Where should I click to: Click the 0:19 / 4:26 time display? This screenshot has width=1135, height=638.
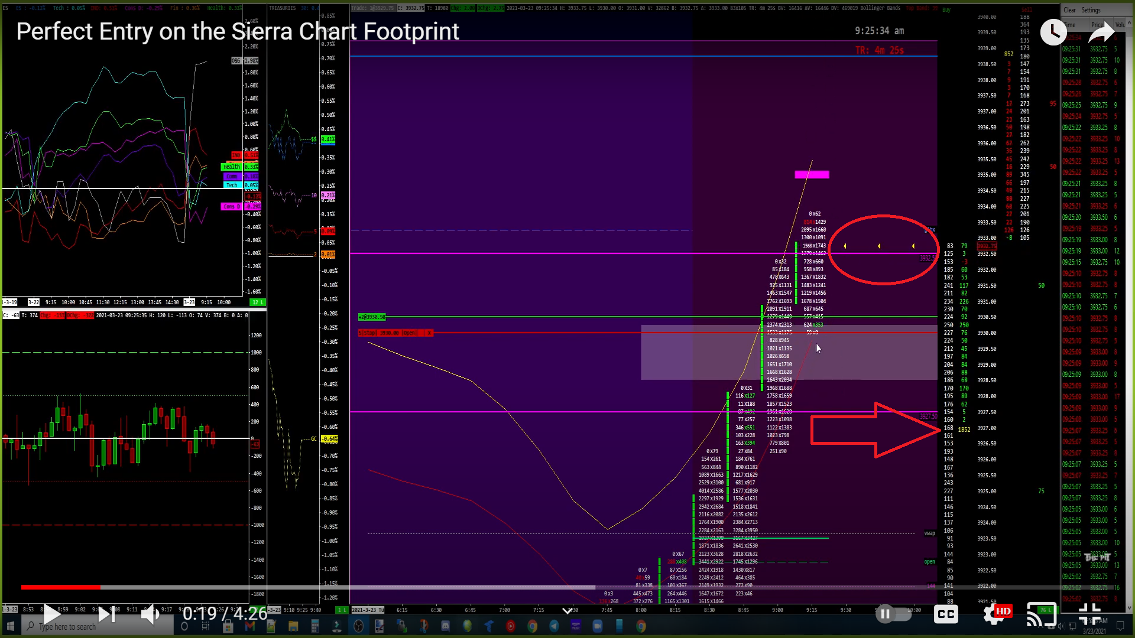click(225, 614)
